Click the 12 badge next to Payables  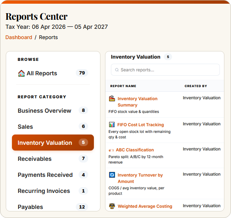82,207
